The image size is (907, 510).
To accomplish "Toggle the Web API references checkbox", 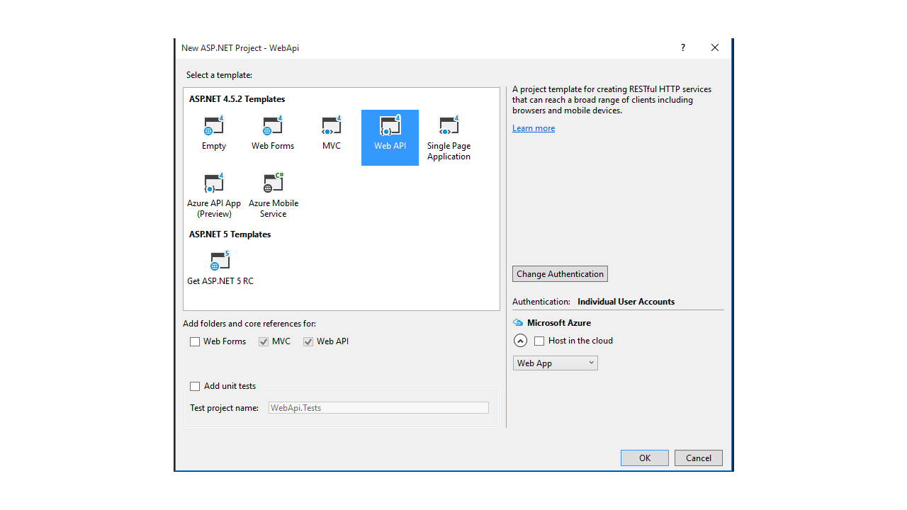I will (x=308, y=341).
